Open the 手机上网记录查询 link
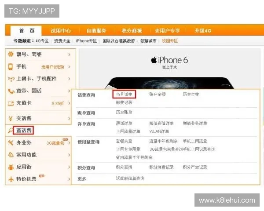Screen dimensions: 264x211 199,149
